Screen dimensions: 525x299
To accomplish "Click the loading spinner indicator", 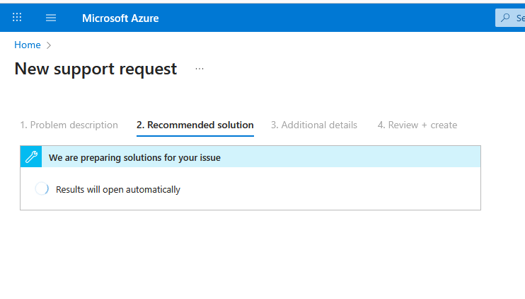I will 42,188.
